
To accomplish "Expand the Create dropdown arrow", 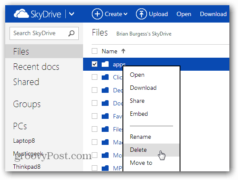I will pos(125,14).
